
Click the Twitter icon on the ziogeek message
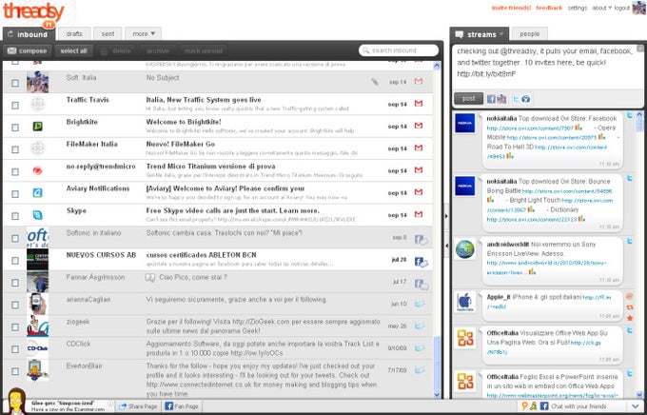tap(420, 326)
